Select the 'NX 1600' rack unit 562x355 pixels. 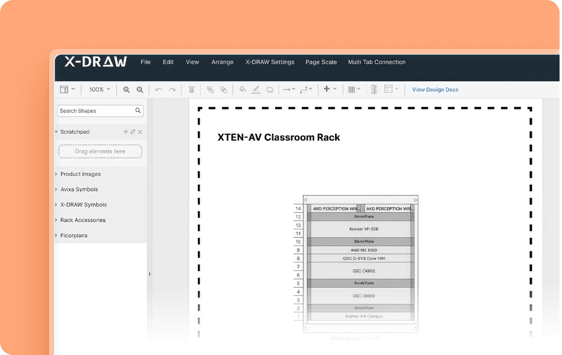point(361,250)
